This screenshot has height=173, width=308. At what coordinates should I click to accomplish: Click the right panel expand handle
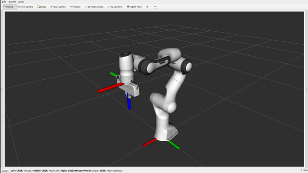307,89
